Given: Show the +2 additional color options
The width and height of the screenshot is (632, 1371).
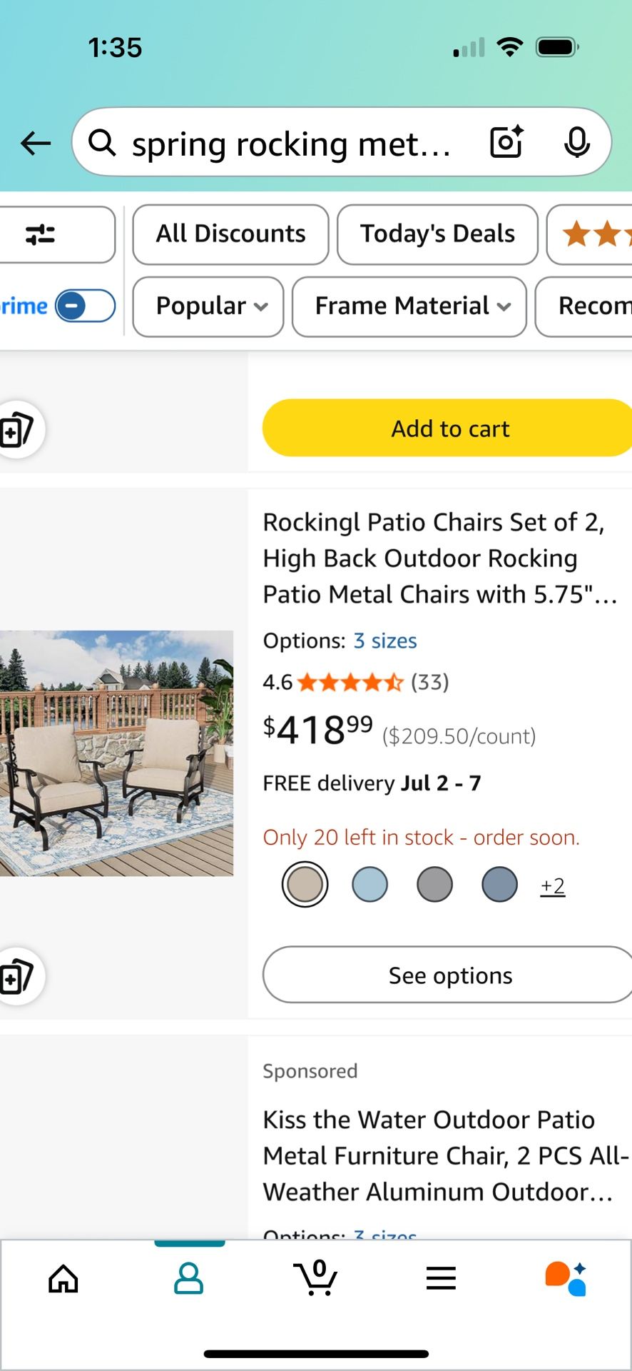Looking at the screenshot, I should point(552,885).
